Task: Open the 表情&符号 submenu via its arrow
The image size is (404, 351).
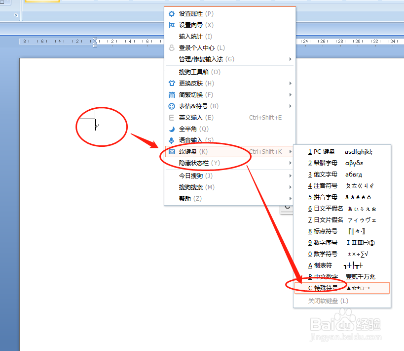Action: click(x=290, y=106)
